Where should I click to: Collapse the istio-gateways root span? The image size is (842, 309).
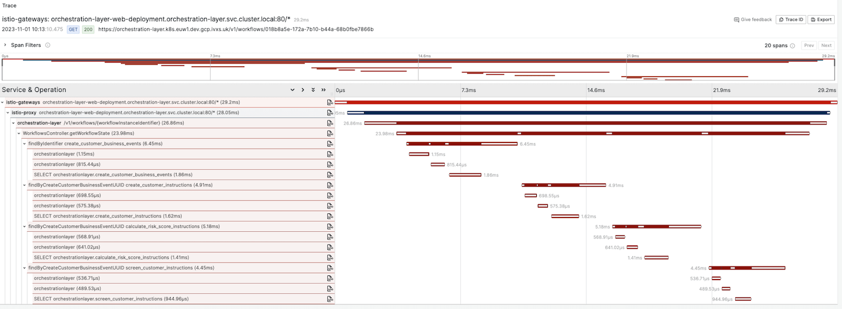point(3,102)
